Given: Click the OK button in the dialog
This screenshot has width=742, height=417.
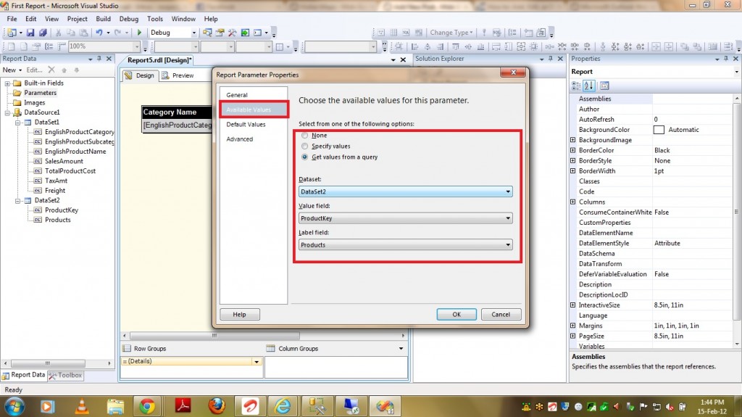Looking at the screenshot, I should [456, 315].
